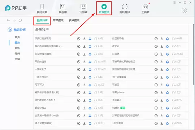
Task: Play the ringtone 可不可以
Action: pyautogui.click(x=79, y=85)
